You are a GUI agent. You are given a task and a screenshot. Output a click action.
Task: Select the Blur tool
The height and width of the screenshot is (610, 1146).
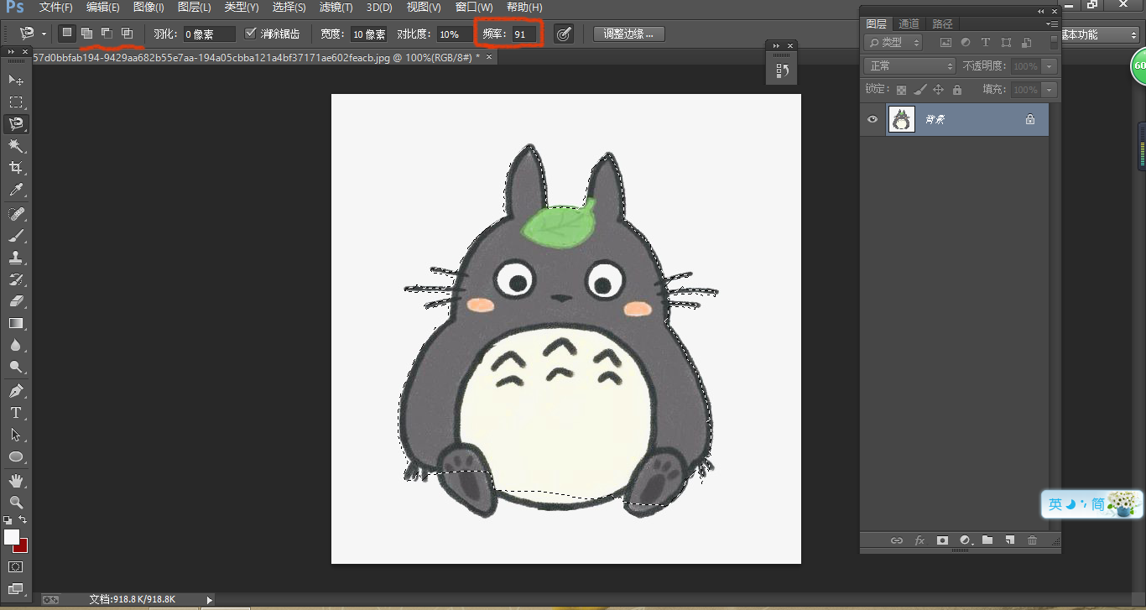tap(16, 345)
